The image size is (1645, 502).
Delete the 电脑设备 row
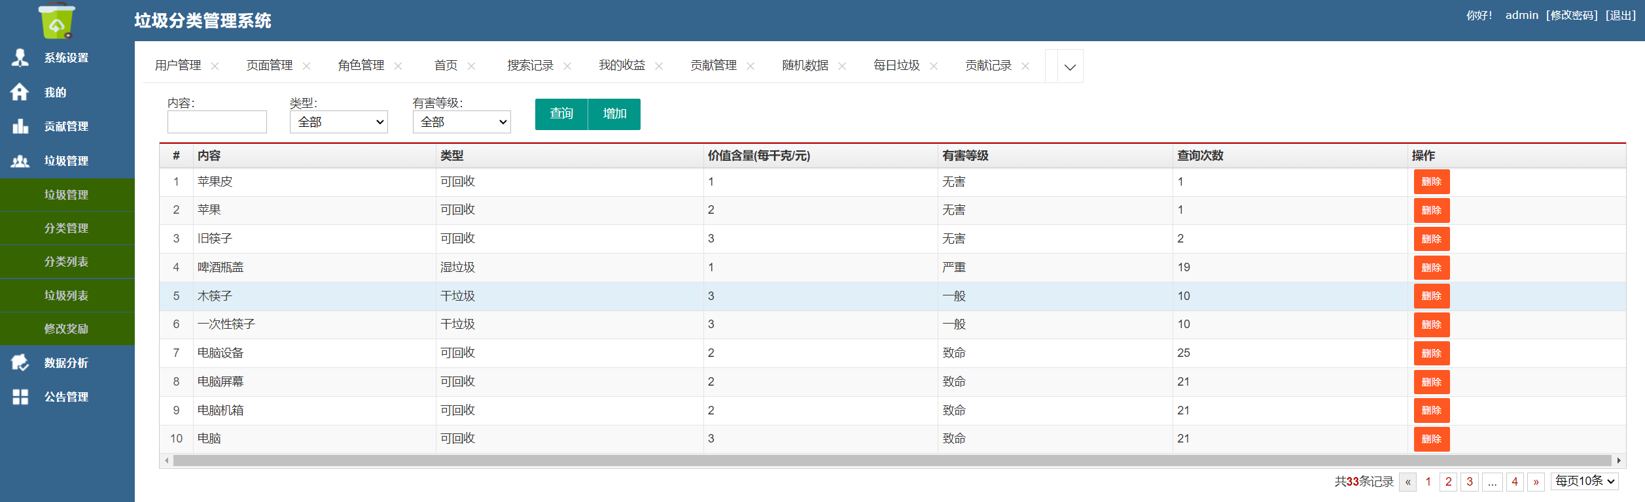1432,354
